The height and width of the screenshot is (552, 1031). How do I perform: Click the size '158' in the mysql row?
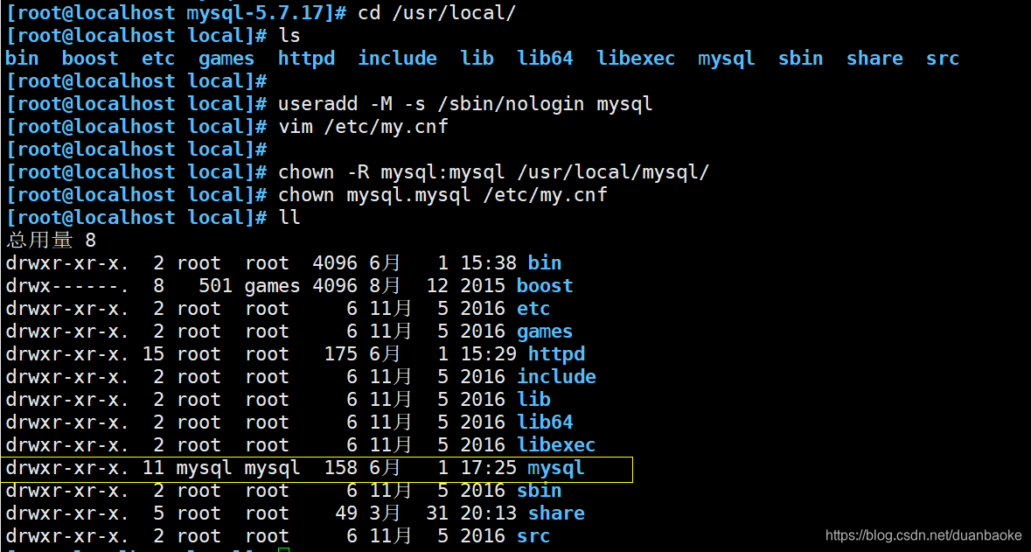(340, 467)
